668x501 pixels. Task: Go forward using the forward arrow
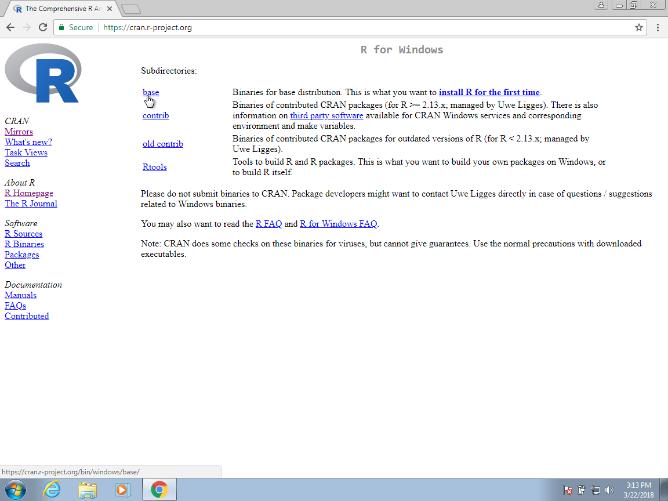(26, 27)
